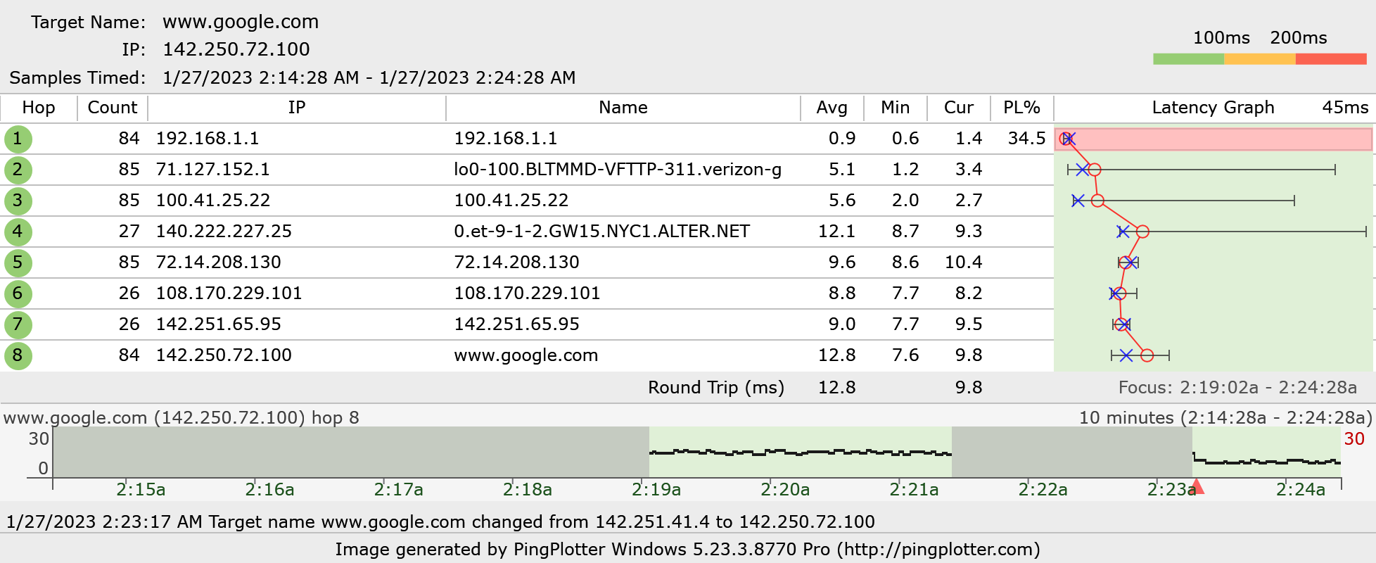The width and height of the screenshot is (1376, 563).
Task: Click the 2:21a tick on the timeline
Action: point(914,490)
